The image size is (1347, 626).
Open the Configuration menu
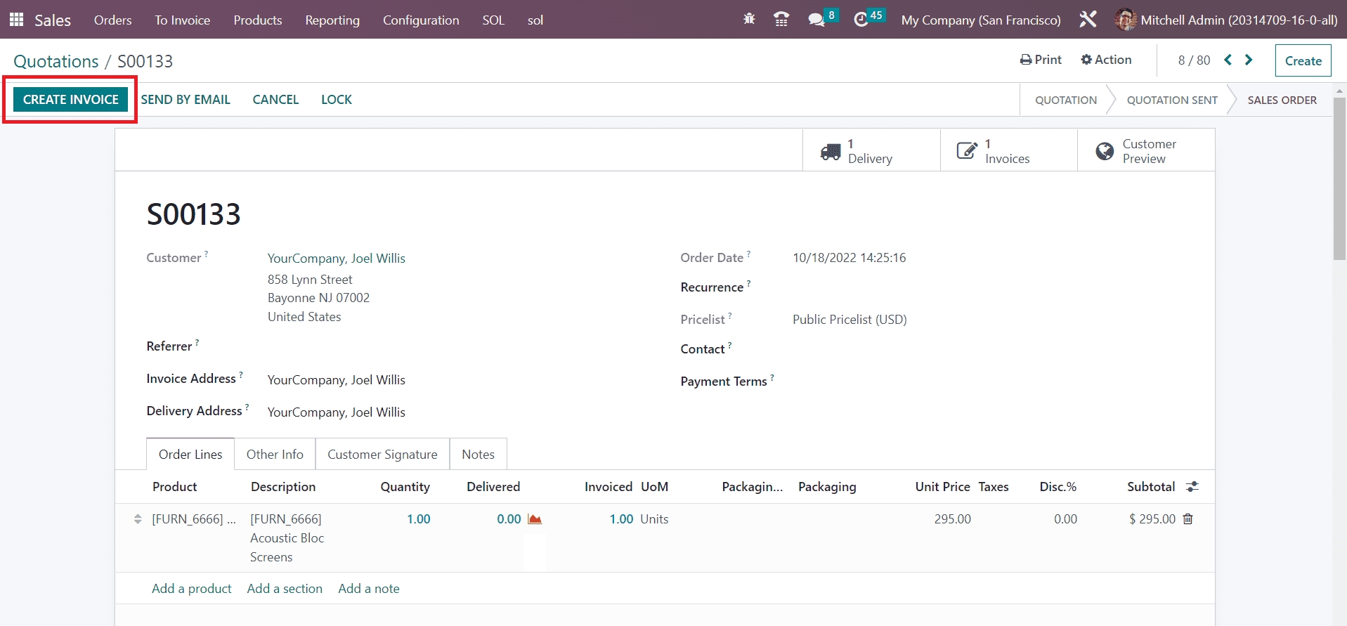[420, 20]
